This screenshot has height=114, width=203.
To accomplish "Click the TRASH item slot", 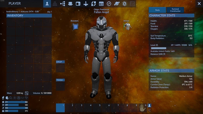I will 60,86.
